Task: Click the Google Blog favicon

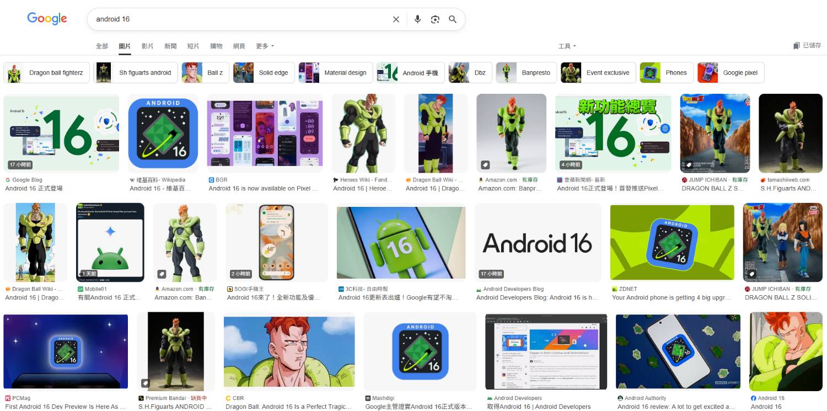Action: 8,180
